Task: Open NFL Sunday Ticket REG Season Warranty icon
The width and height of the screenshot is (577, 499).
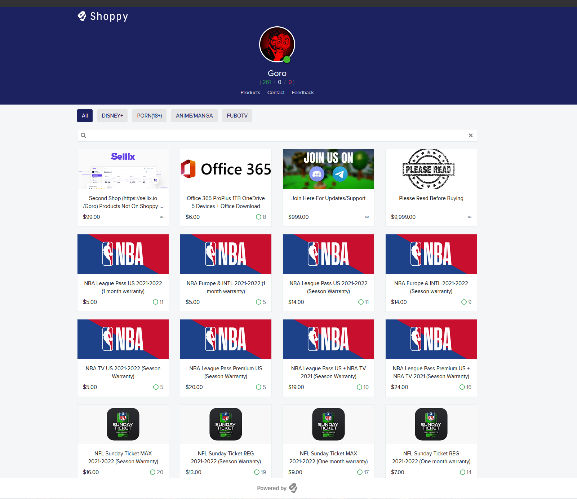Action: [x=226, y=424]
